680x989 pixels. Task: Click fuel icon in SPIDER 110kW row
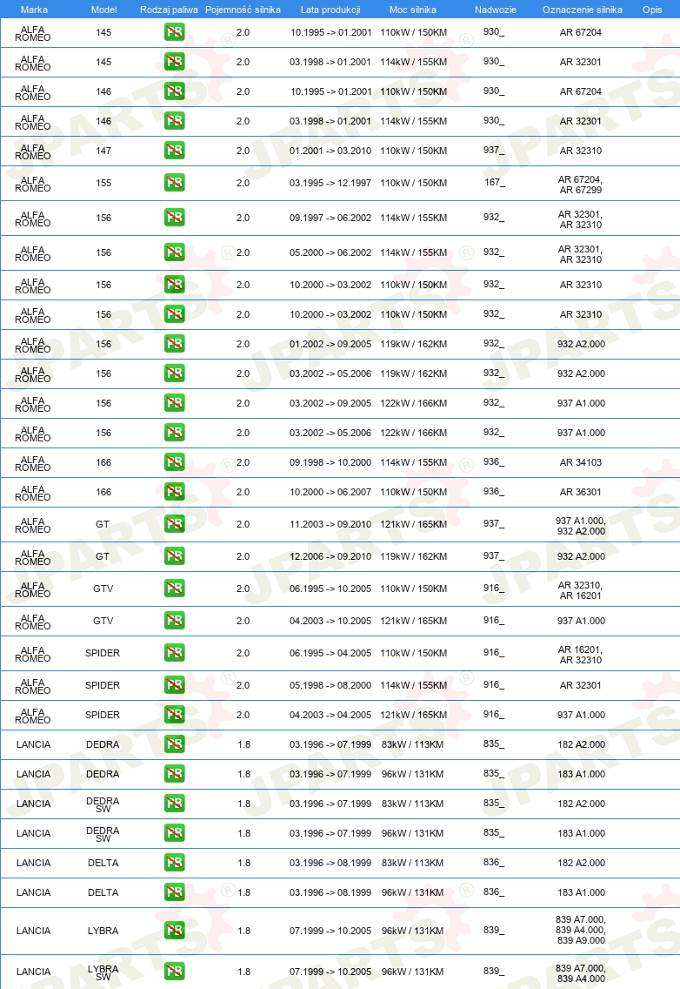click(x=175, y=653)
